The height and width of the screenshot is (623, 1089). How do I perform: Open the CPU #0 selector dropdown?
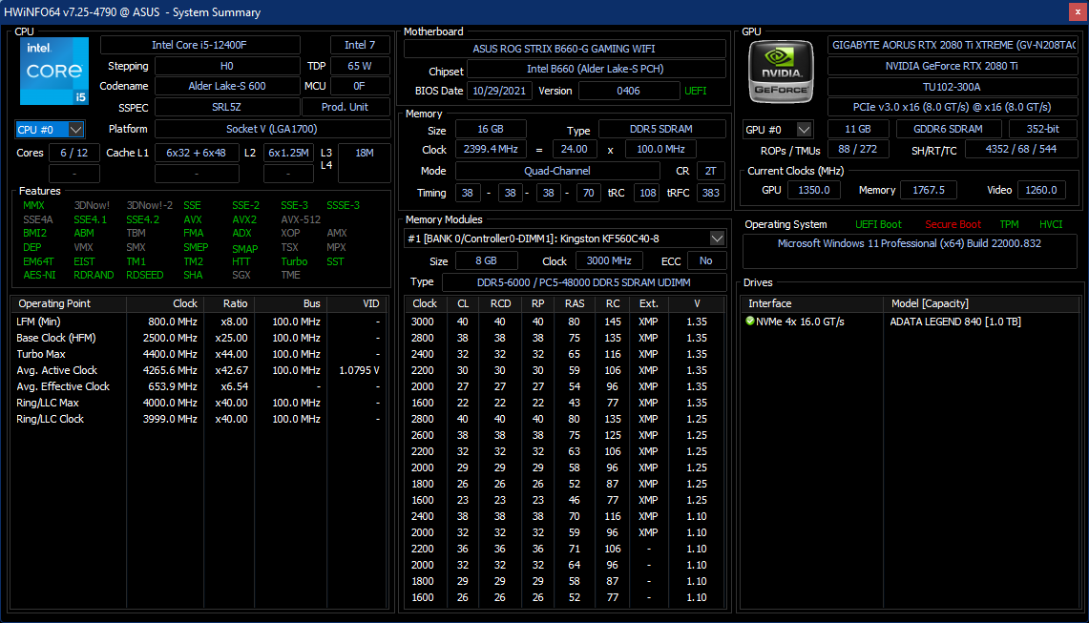coord(75,129)
